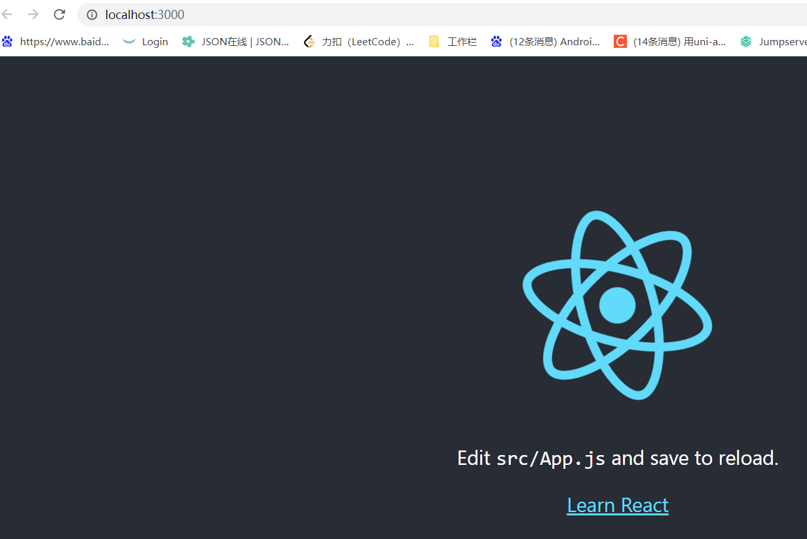The image size is (807, 539).
Task: Click the orange C favicon of CSDN bookmark
Action: (x=620, y=41)
